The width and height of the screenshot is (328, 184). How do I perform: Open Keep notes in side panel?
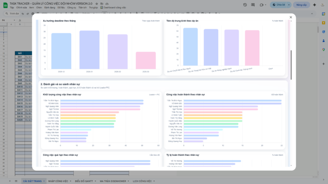(323, 23)
